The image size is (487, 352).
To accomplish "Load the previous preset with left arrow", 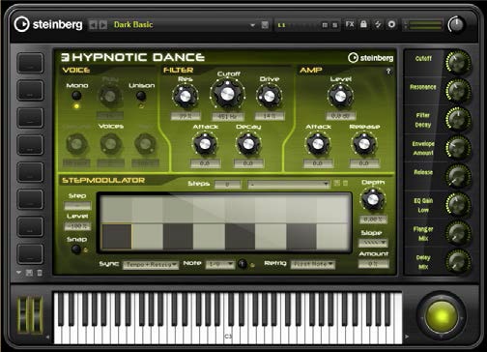I will pyautogui.click(x=93, y=25).
